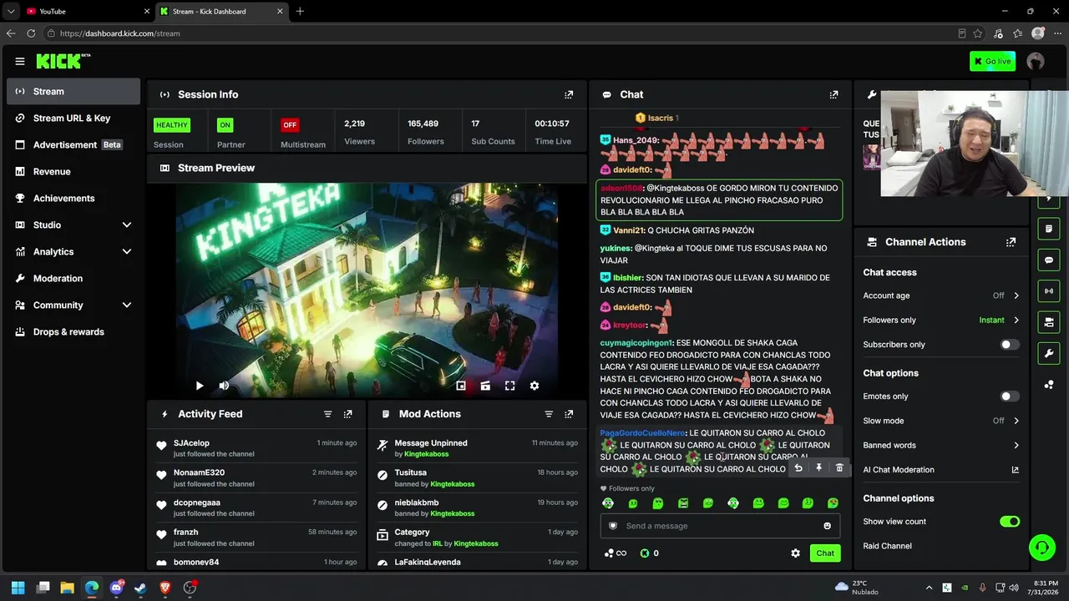Image resolution: width=1069 pixels, height=601 pixels.
Task: Click the Go live button
Action: click(x=993, y=61)
